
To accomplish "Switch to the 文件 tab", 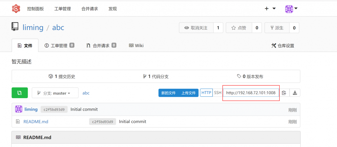I will click(x=25, y=46).
